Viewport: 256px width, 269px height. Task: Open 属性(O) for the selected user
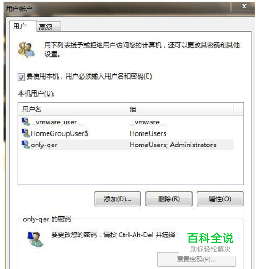tap(220, 199)
